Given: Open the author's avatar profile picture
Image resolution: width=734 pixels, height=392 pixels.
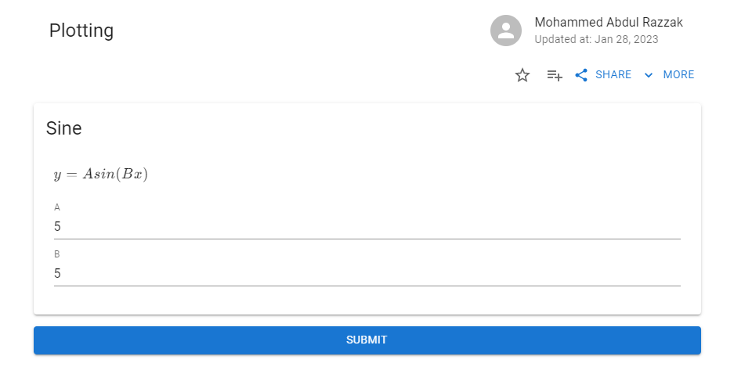Looking at the screenshot, I should tap(505, 31).
